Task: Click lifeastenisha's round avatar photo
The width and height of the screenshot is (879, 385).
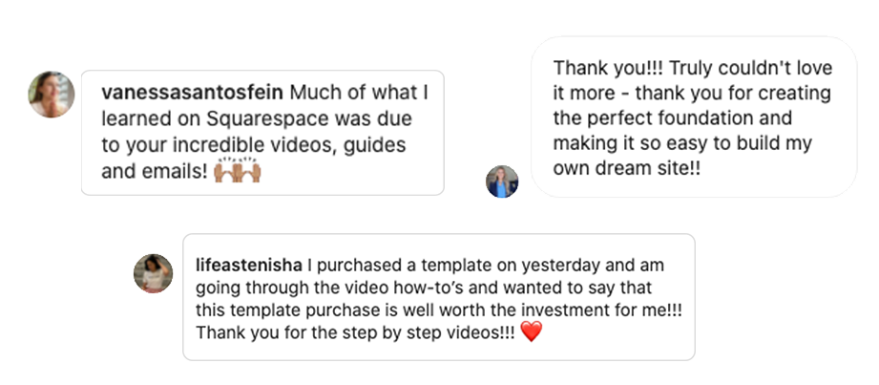Action: [x=153, y=273]
